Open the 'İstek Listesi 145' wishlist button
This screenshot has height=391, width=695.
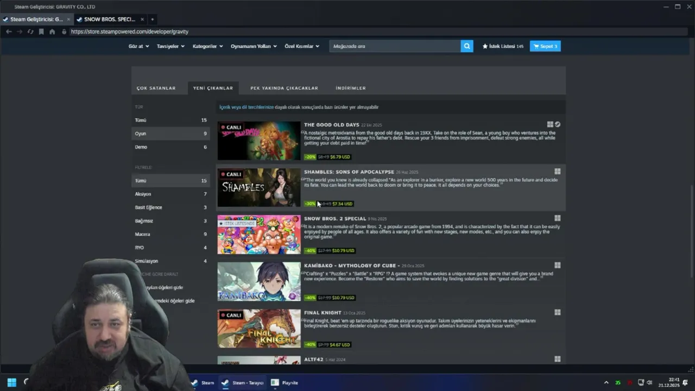503,46
